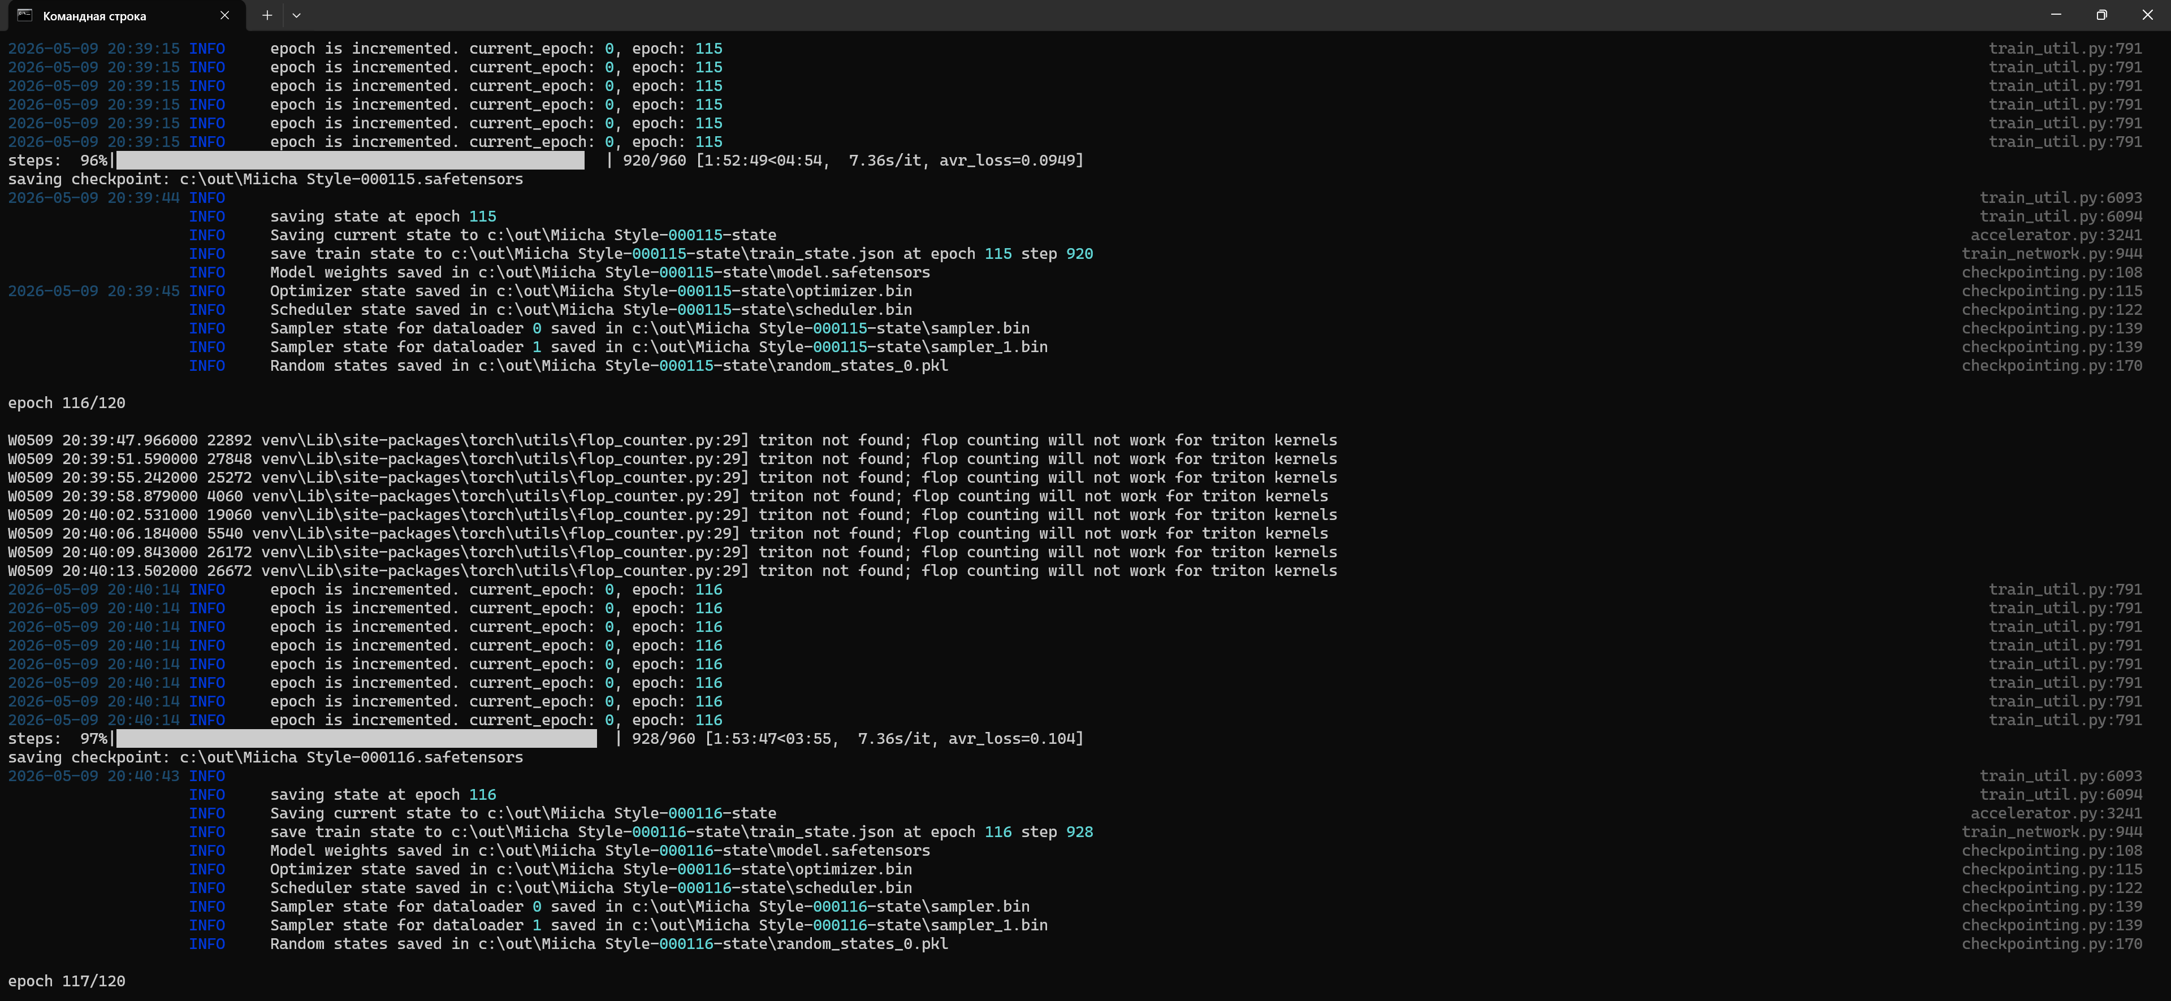Click 'avr_loss=0.104' value
This screenshot has height=1001, width=2171.
tap(1012, 739)
